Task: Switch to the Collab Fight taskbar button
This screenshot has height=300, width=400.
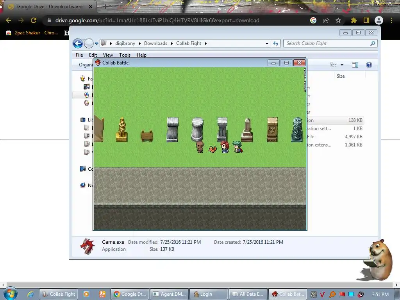Action: click(x=59, y=294)
